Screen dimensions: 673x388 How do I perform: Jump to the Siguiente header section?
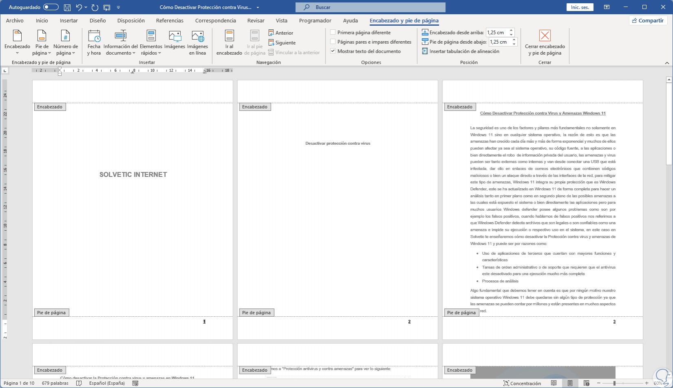(x=282, y=42)
